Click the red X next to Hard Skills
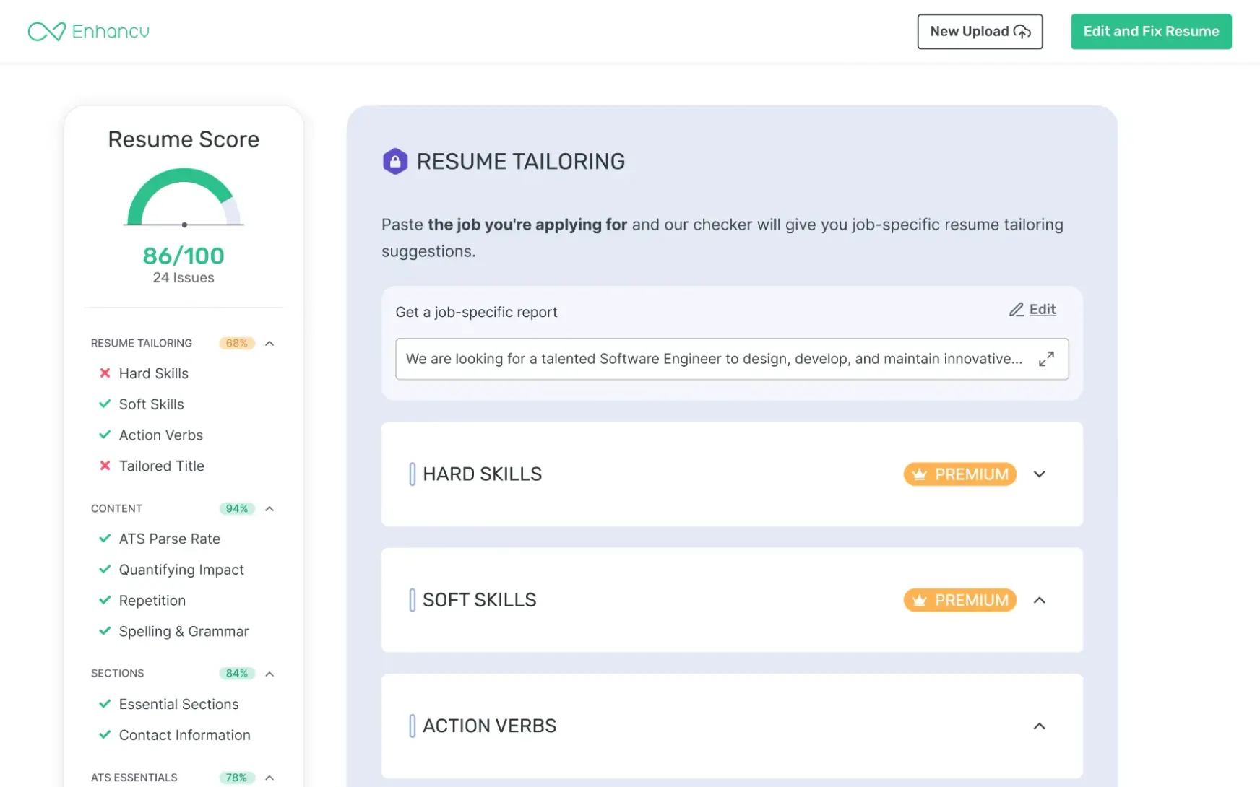 coord(105,373)
